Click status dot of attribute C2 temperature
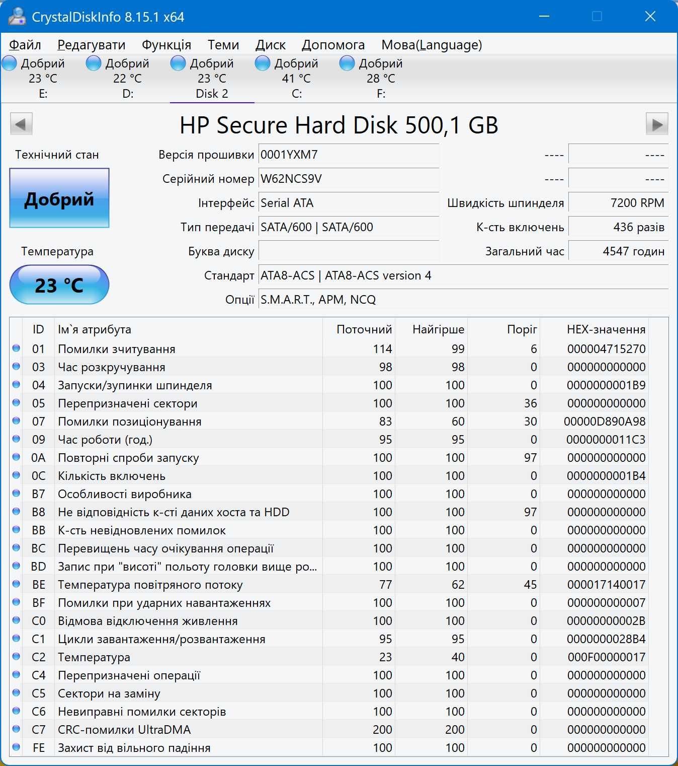The image size is (678, 766). coord(16,656)
